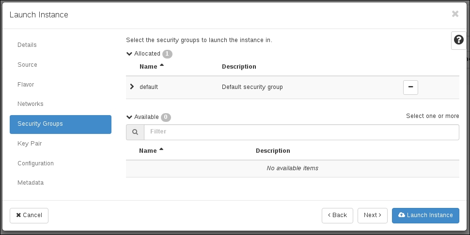Expand the default security group row
The width and height of the screenshot is (470, 235).
(132, 87)
